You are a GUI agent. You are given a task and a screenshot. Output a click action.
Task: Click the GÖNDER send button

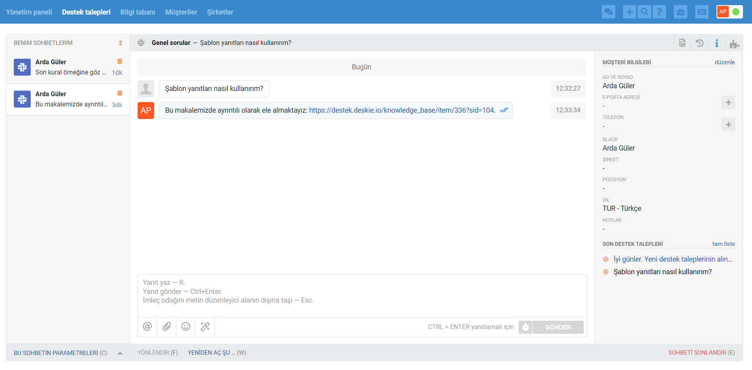tap(558, 327)
